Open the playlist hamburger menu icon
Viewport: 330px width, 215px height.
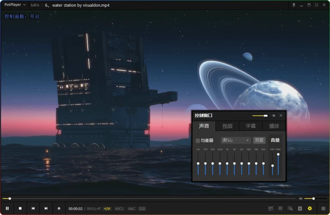coord(323,209)
